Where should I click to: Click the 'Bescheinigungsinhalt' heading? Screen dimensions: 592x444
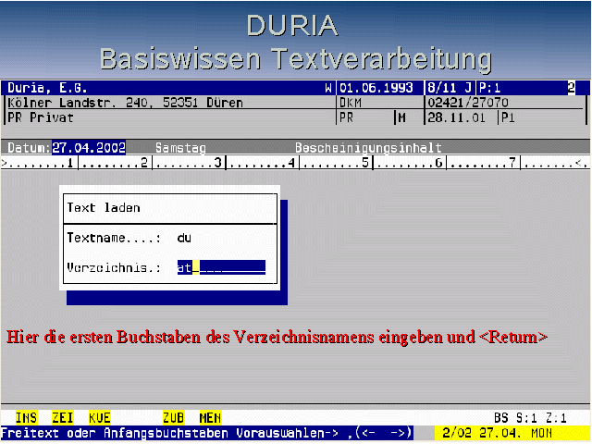[x=368, y=148]
